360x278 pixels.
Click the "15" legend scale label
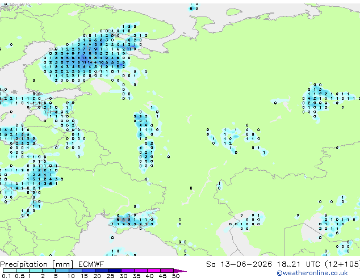[84, 276]
